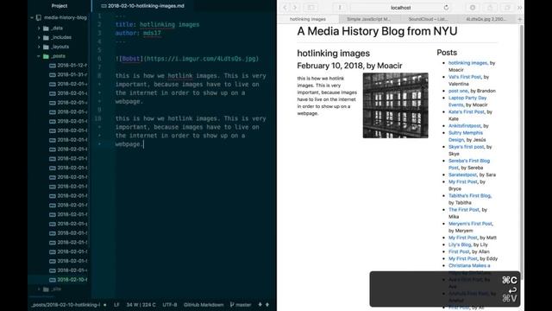This screenshot has height=311, width=552.
Task: Click the git push up-arrow icon
Action: click(x=267, y=305)
